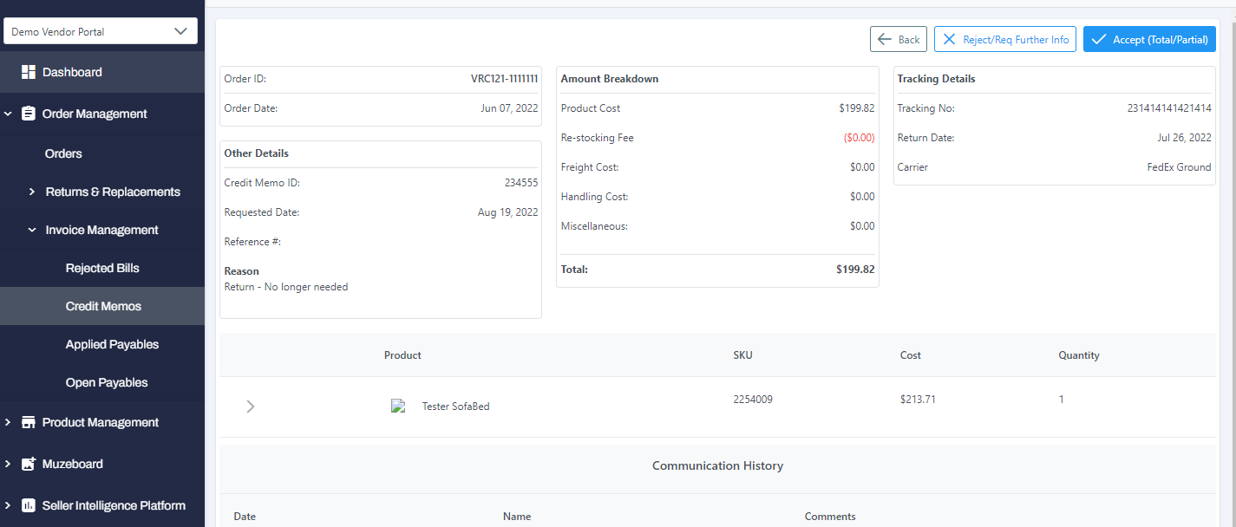Screen dimensions: 1236x527
Task: Click the Dashboard grid icon
Action: click(29, 72)
